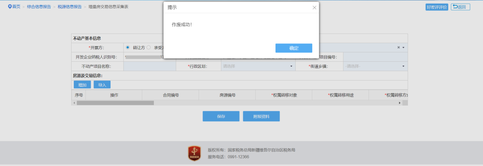Click the horizontal table scrollbar thumb
The width and height of the screenshot is (483, 166).
click(115, 103)
